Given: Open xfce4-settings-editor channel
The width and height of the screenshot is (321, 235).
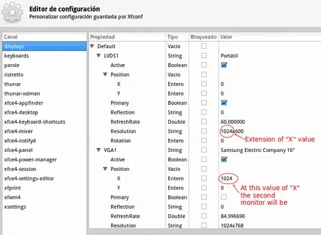Looking at the screenshot, I should point(45,179).
